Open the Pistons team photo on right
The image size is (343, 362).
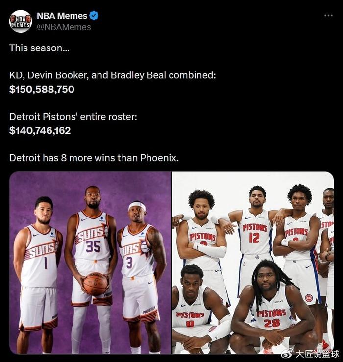(x=253, y=263)
